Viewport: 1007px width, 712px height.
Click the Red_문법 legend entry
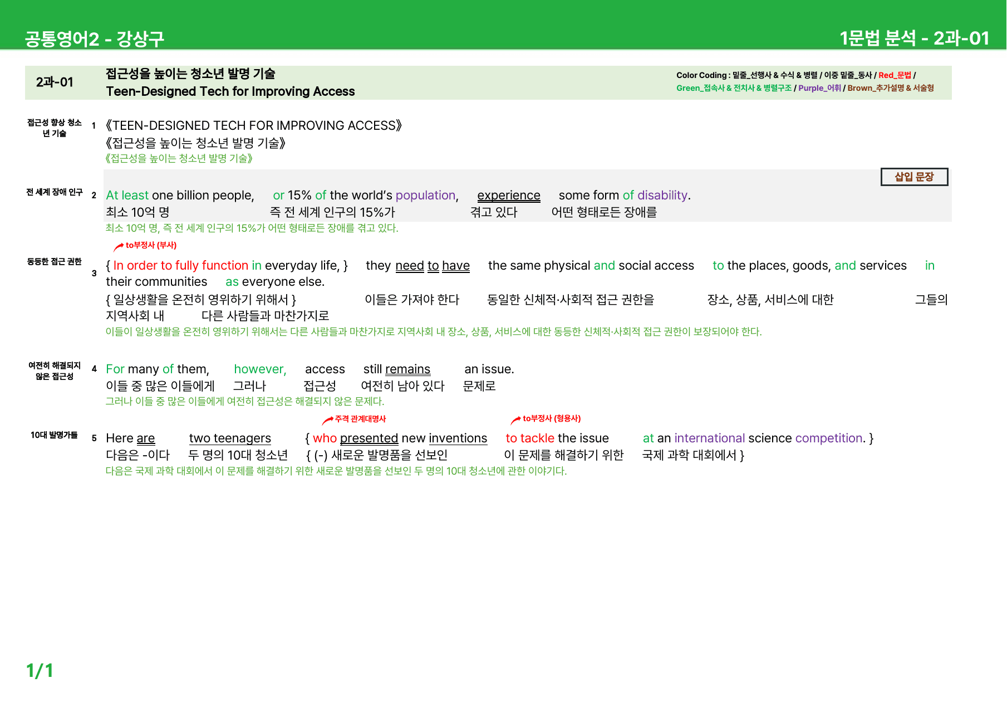895,75
